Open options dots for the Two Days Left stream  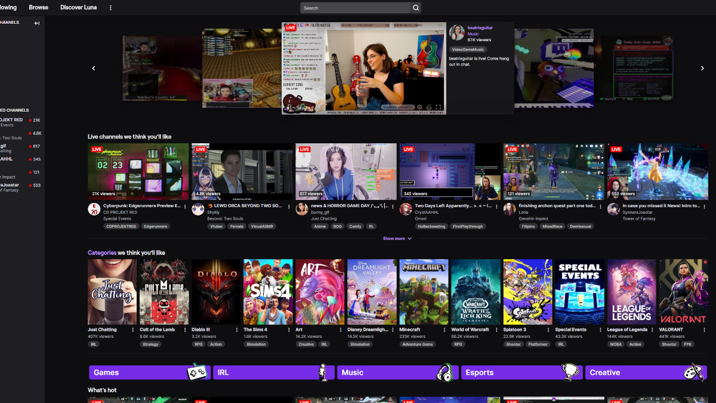pos(496,207)
